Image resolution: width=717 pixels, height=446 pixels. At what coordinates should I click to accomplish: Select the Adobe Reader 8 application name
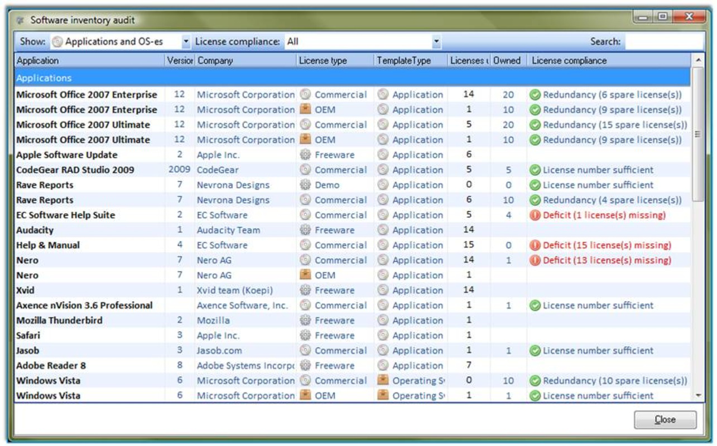point(51,366)
